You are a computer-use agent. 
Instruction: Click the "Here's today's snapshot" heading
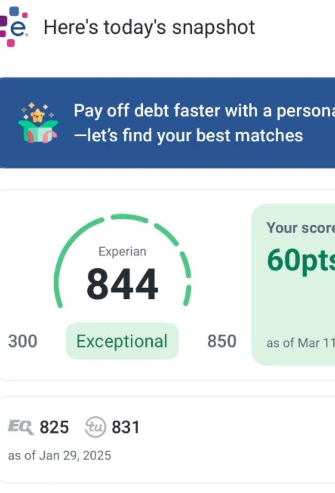(149, 28)
